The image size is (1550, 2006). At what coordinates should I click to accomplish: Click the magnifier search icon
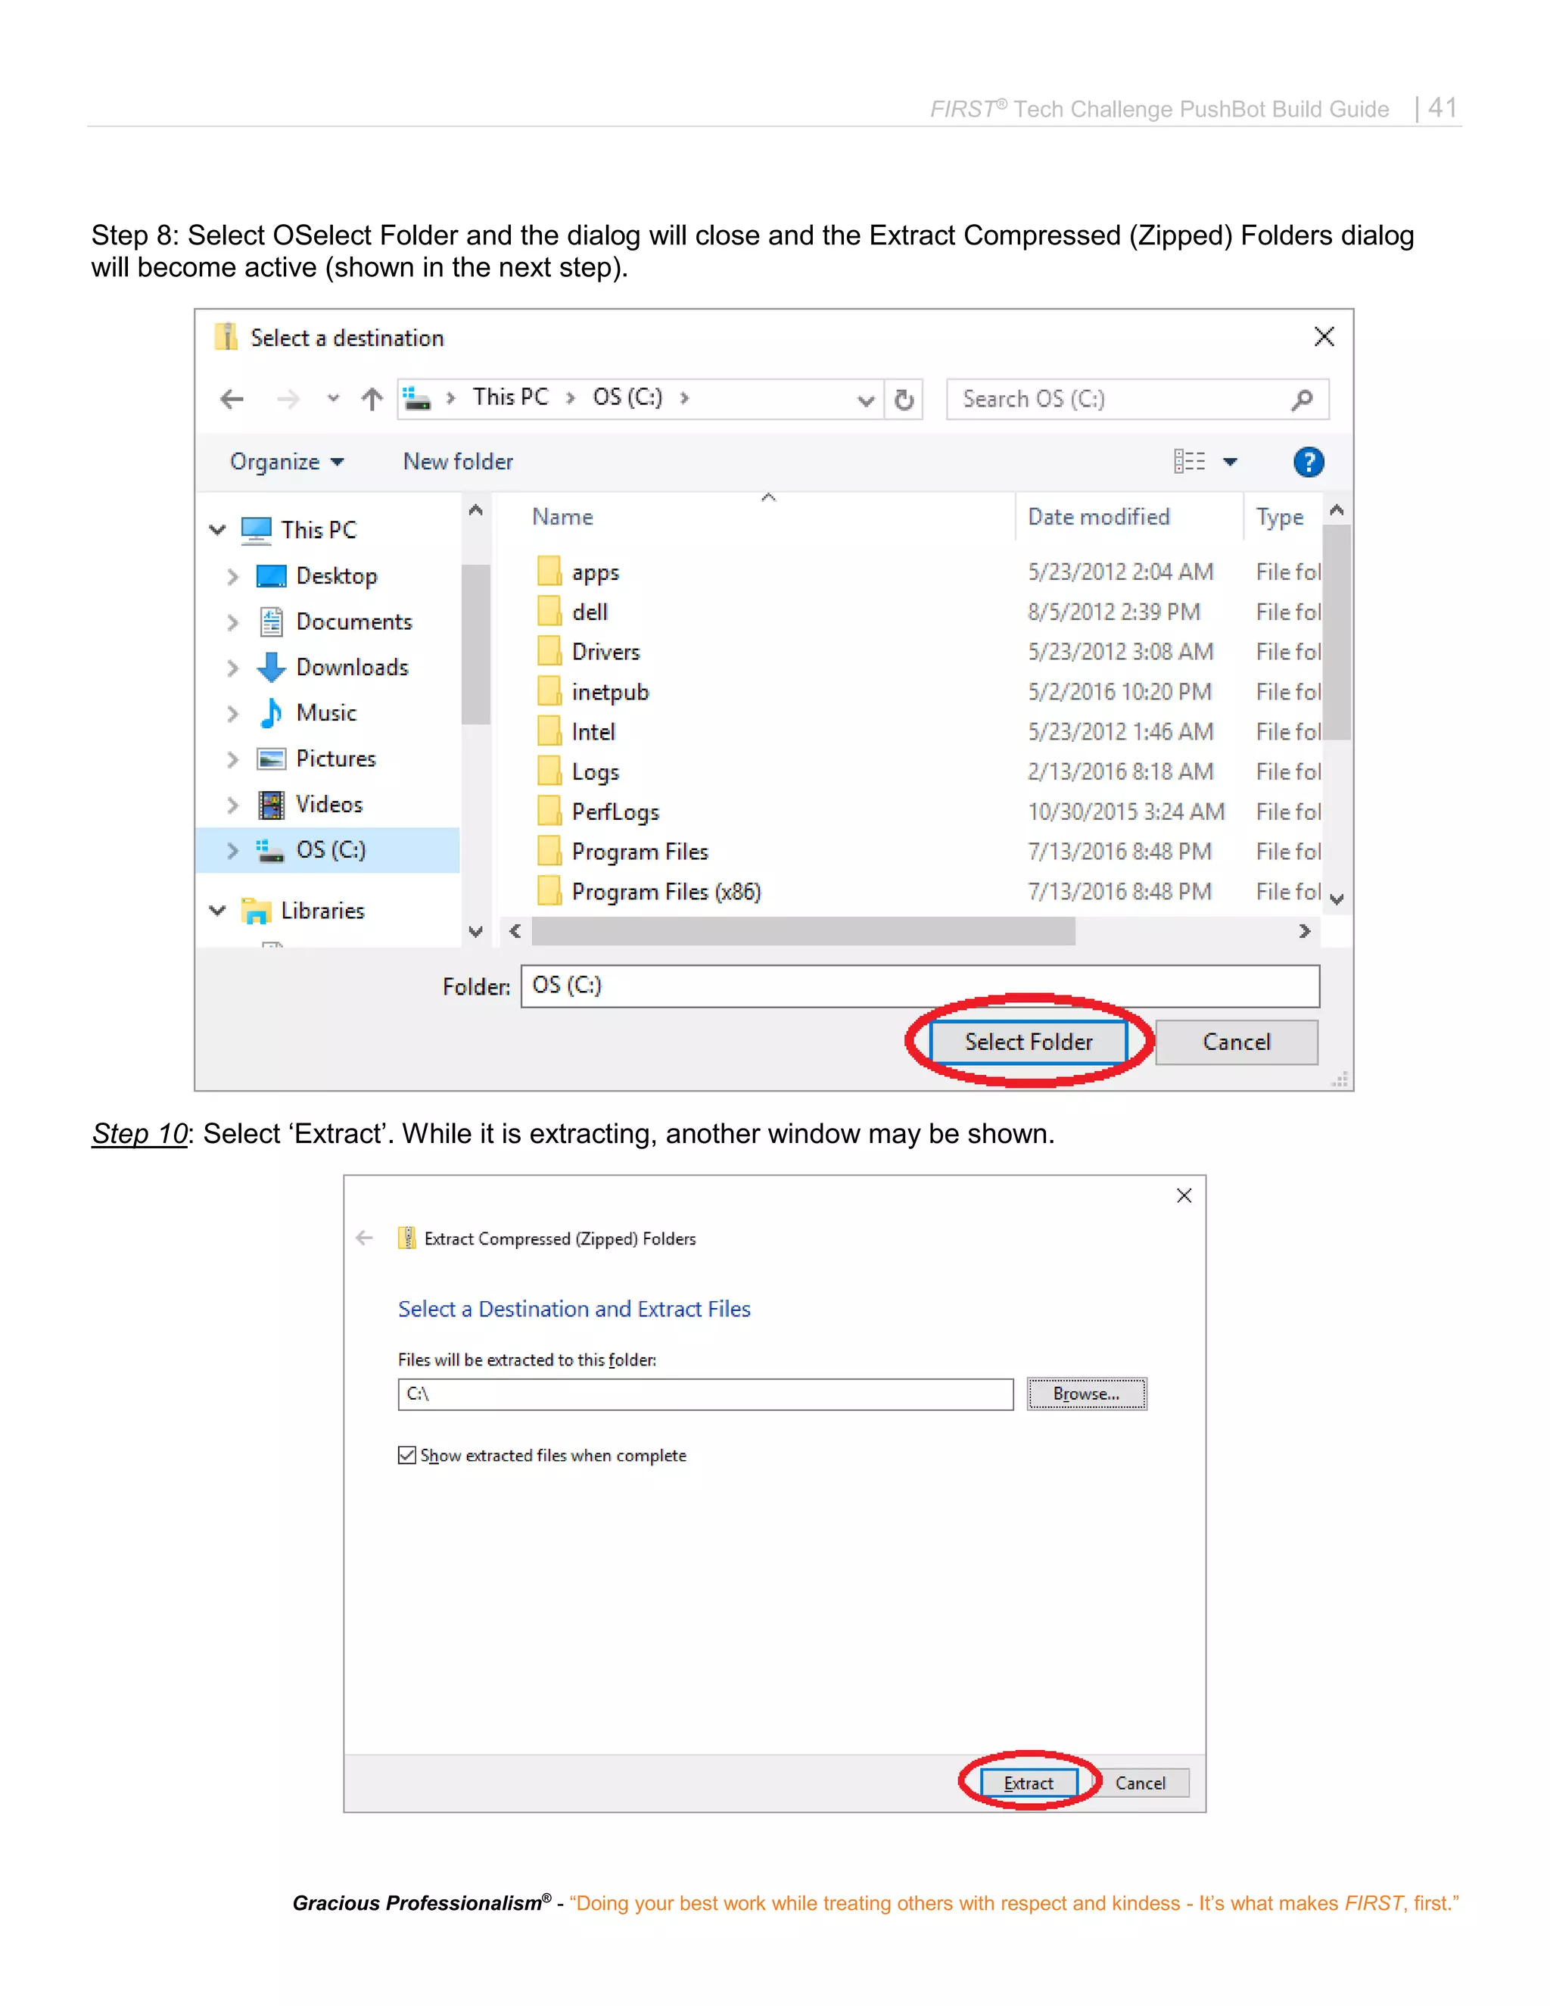click(x=1302, y=400)
